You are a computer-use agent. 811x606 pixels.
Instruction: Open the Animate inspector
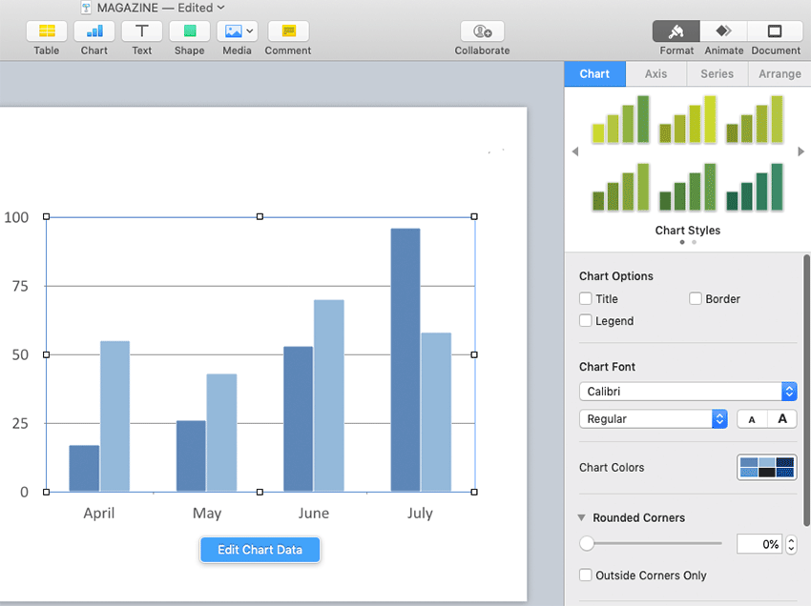coord(723,31)
